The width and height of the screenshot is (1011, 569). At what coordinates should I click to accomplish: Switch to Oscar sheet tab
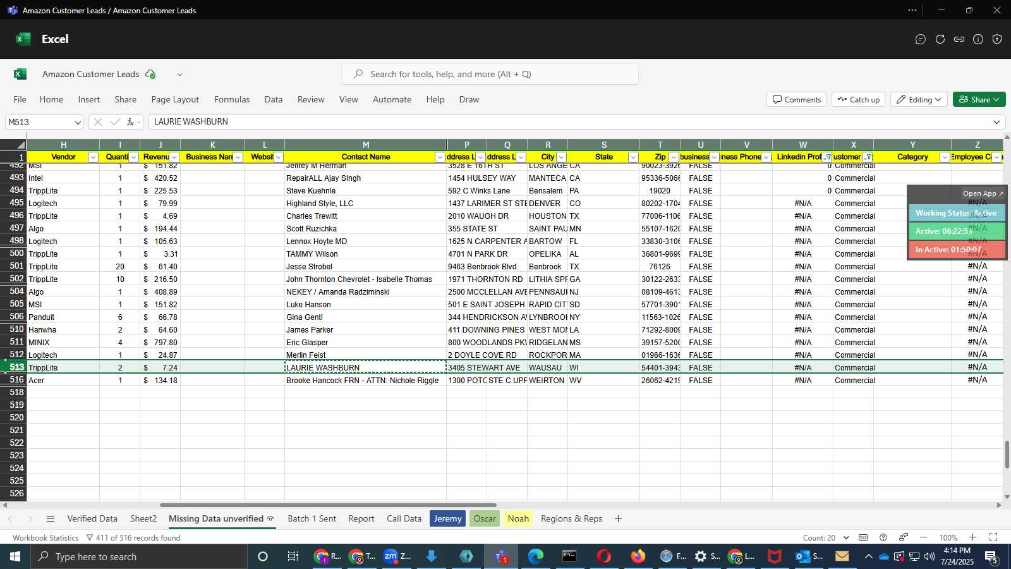[x=485, y=519]
